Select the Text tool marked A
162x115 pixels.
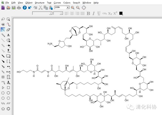click(x=8, y=35)
